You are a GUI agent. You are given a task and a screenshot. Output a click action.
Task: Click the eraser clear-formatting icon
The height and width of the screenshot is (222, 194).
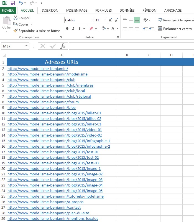pyautogui.click(x=91, y=29)
